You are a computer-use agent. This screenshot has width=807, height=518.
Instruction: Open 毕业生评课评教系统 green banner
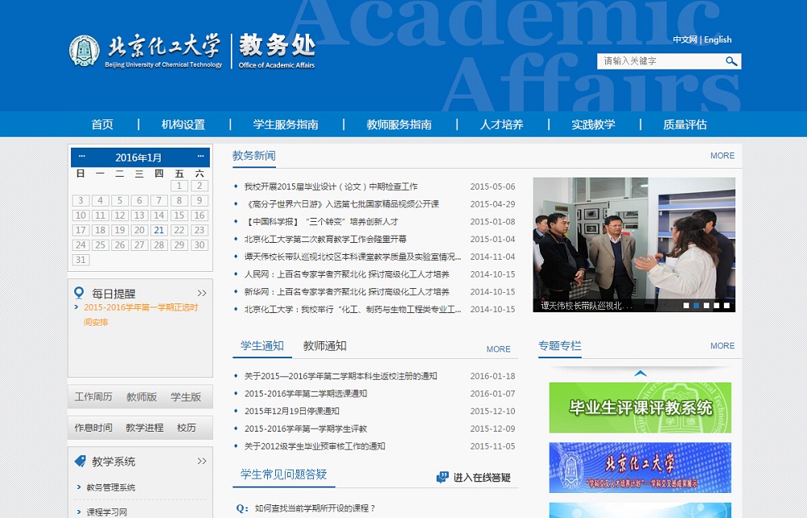[x=640, y=407]
